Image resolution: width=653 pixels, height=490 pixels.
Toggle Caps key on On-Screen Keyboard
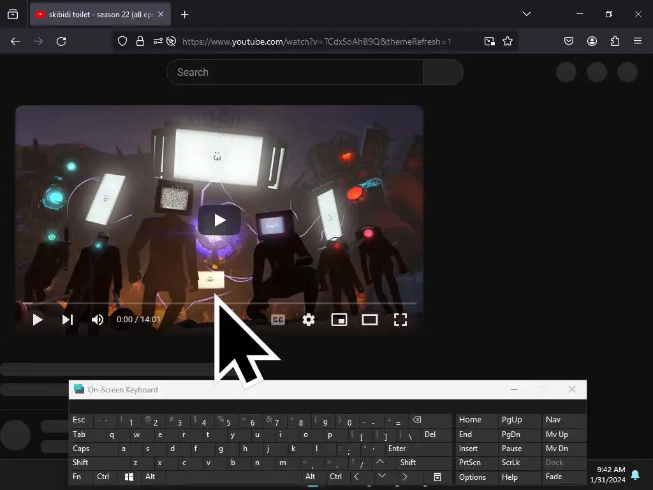(x=92, y=449)
